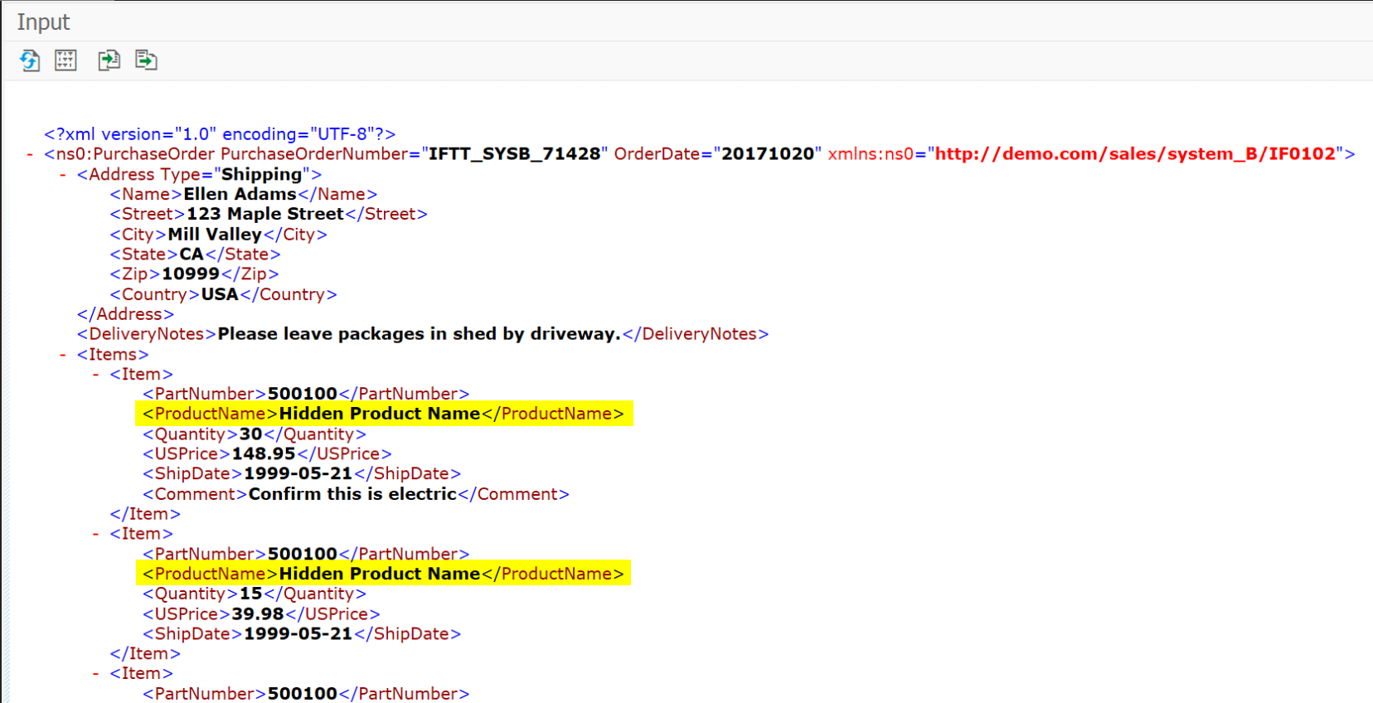Collapse the first Item node

click(x=96, y=375)
